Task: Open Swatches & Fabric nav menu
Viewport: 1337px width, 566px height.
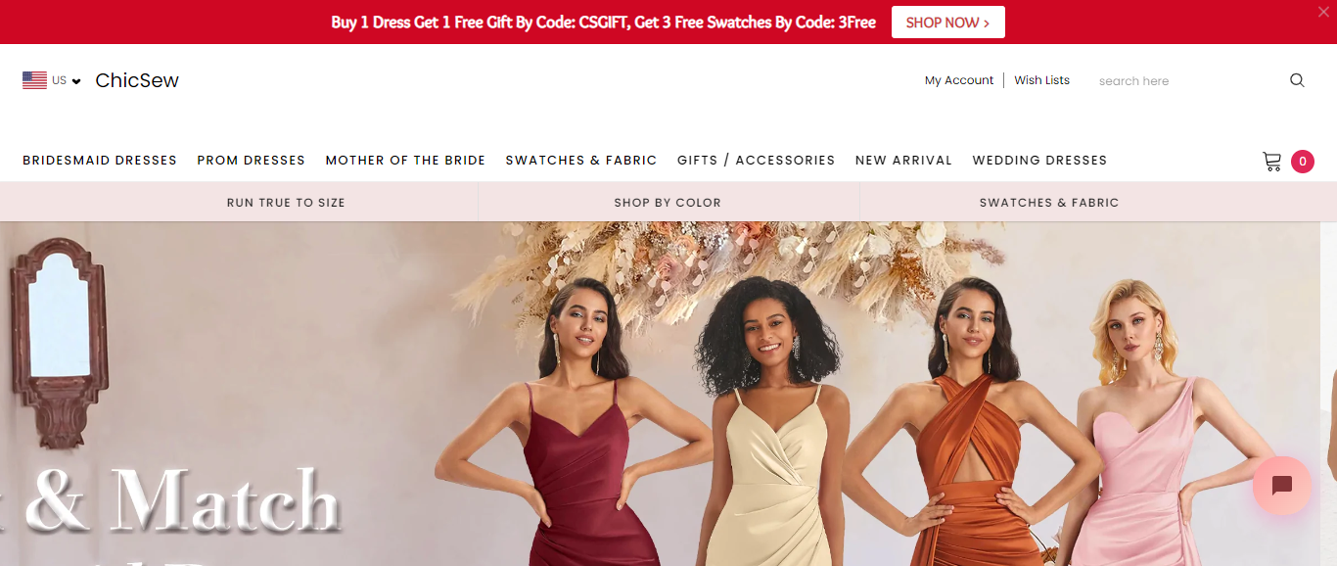Action: pos(581,160)
